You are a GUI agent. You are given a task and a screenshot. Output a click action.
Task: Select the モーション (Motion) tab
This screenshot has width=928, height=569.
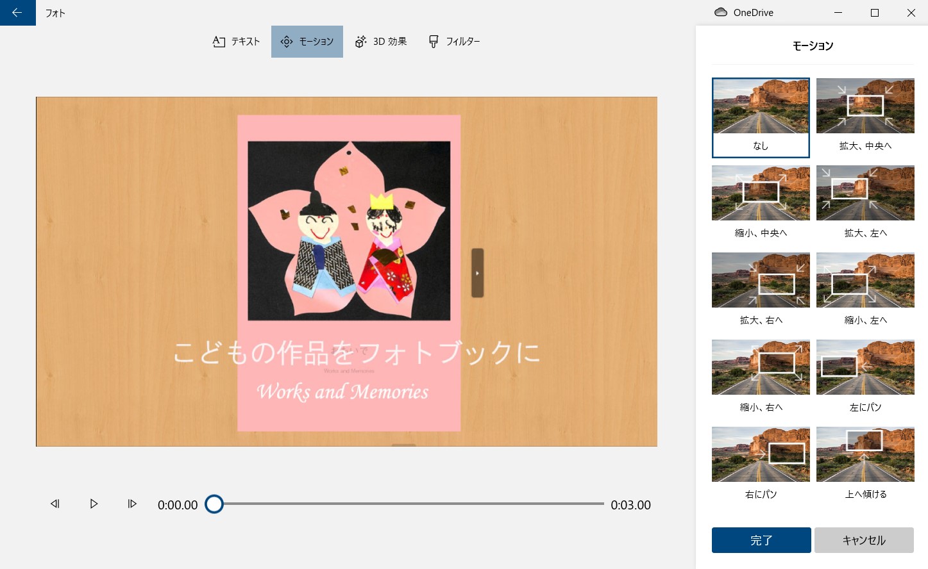pyautogui.click(x=307, y=42)
